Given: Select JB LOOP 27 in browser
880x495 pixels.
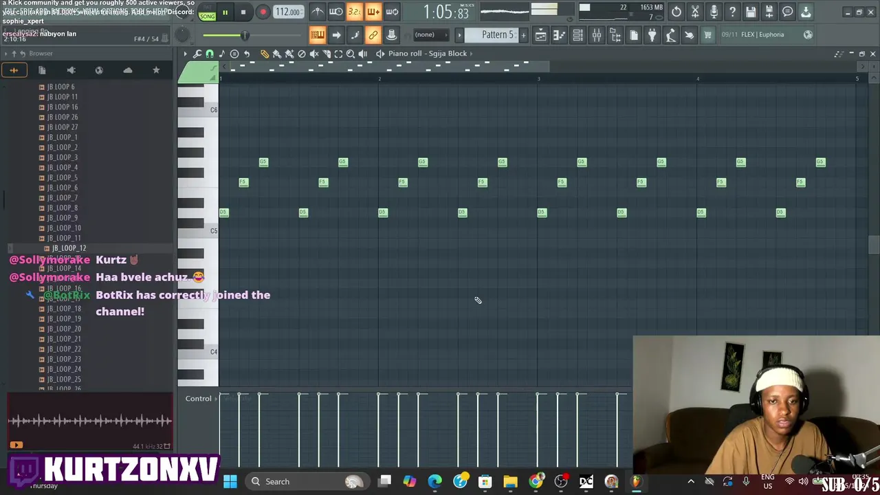Looking at the screenshot, I should point(62,127).
